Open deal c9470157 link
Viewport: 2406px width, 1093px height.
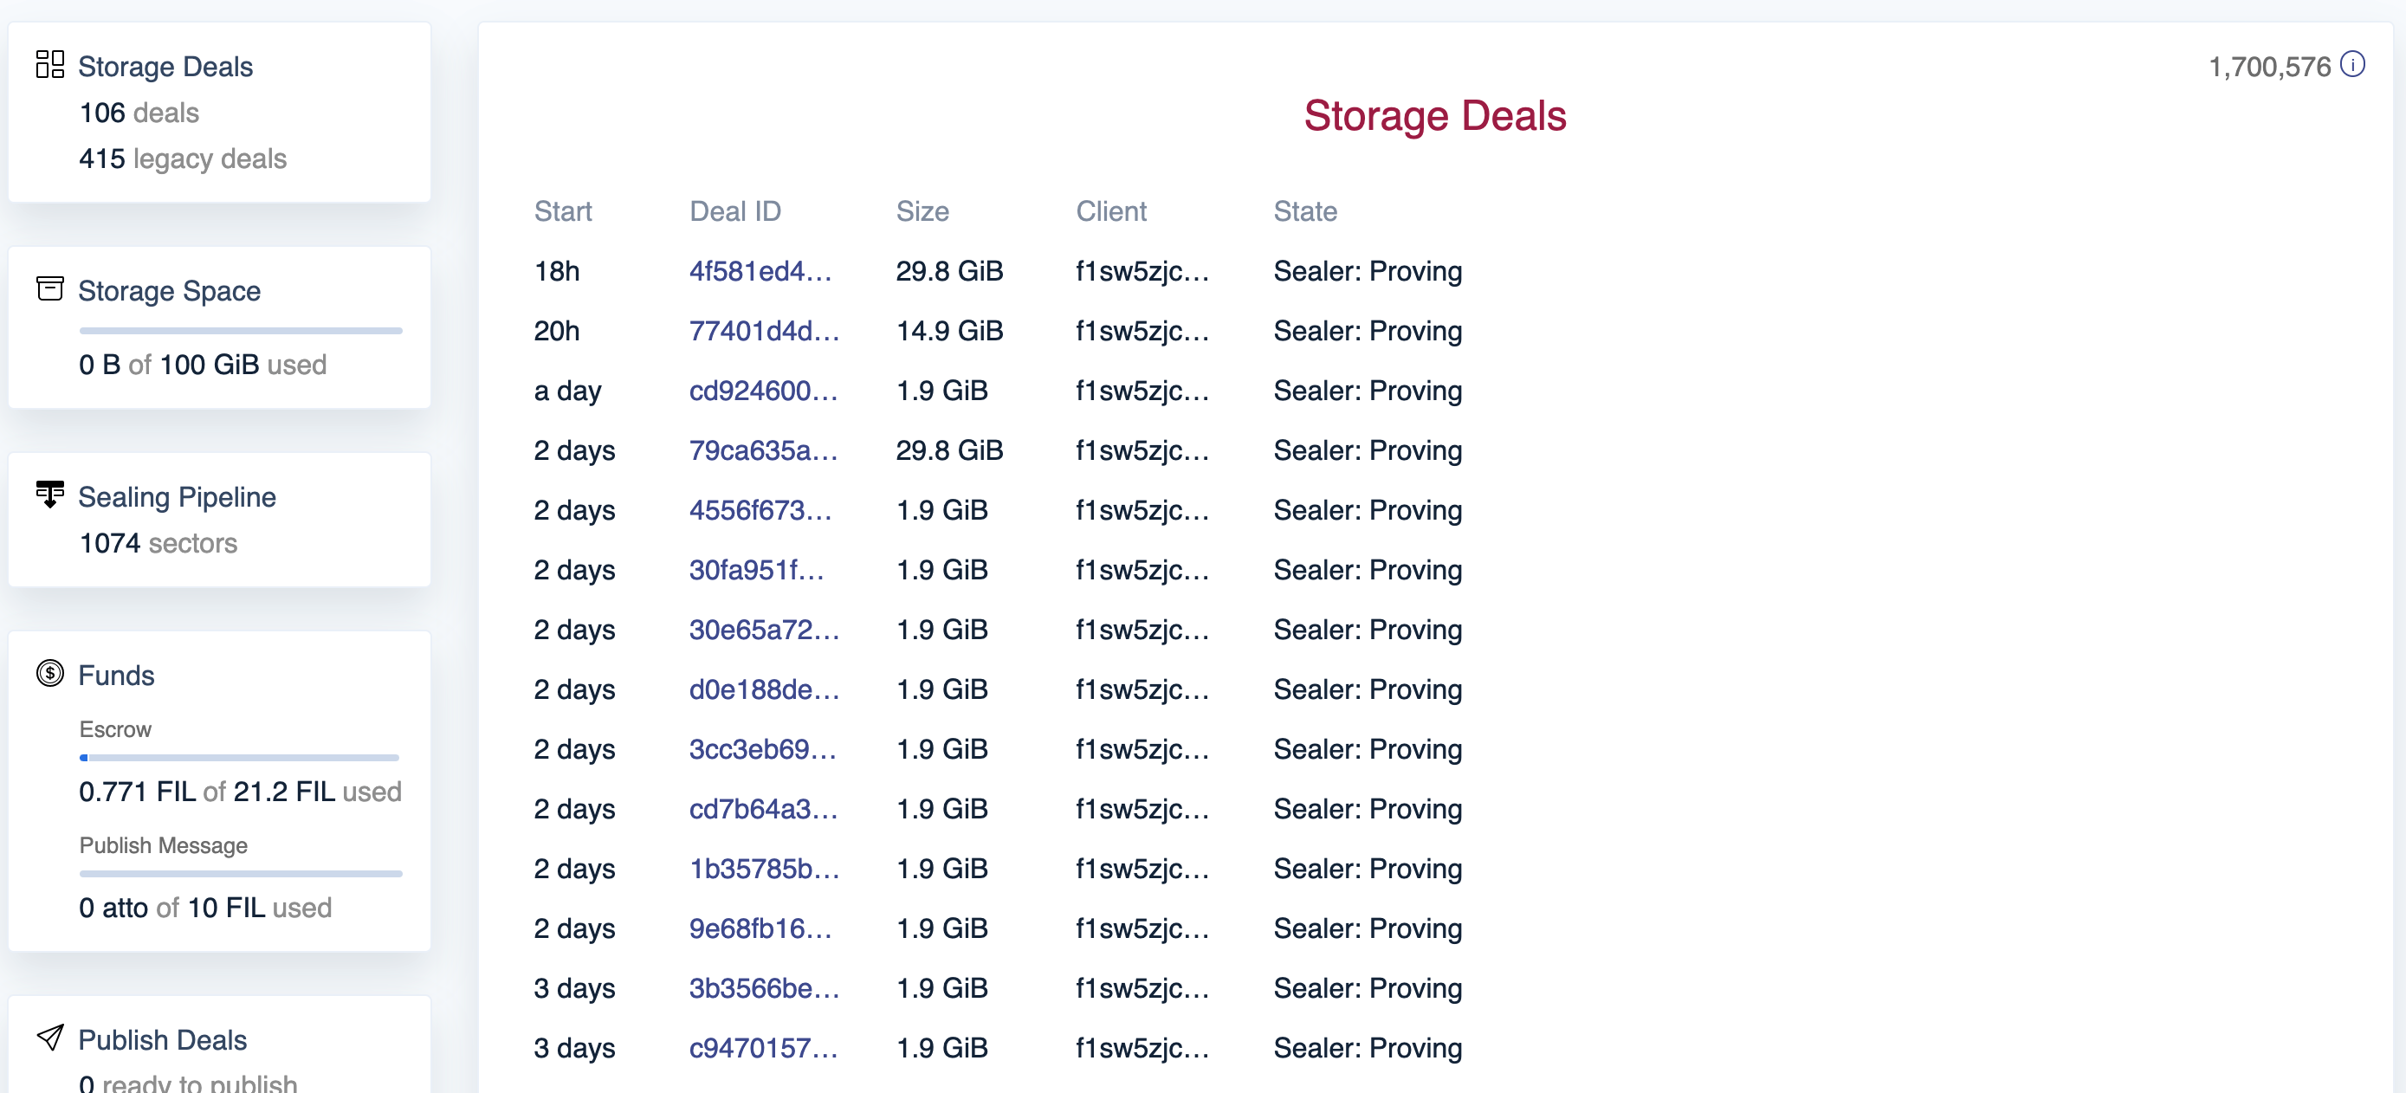pyautogui.click(x=763, y=1048)
